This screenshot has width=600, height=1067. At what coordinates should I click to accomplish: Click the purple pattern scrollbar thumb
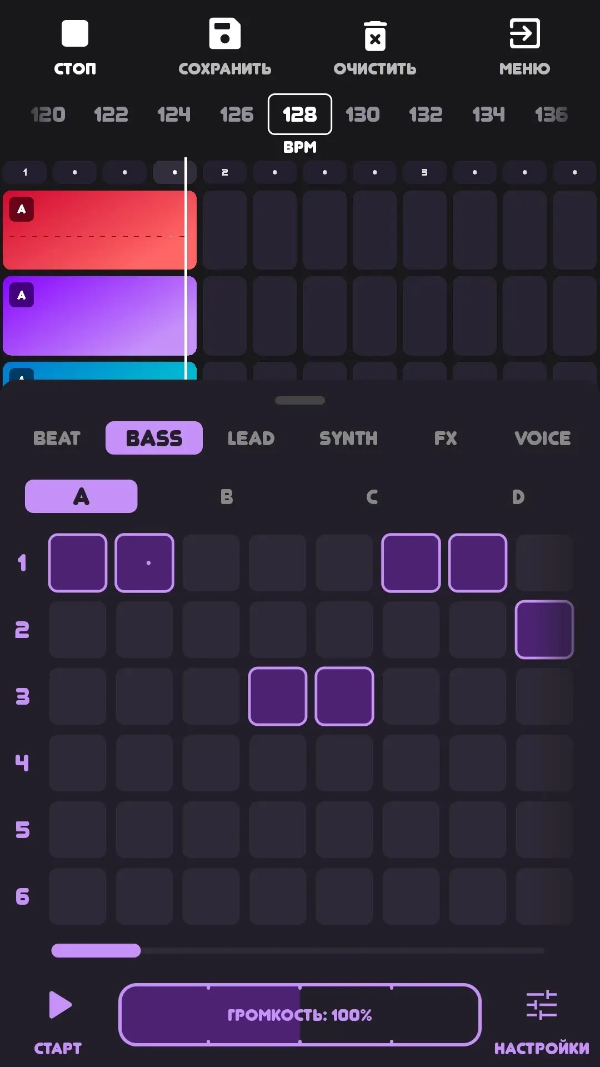(x=96, y=950)
